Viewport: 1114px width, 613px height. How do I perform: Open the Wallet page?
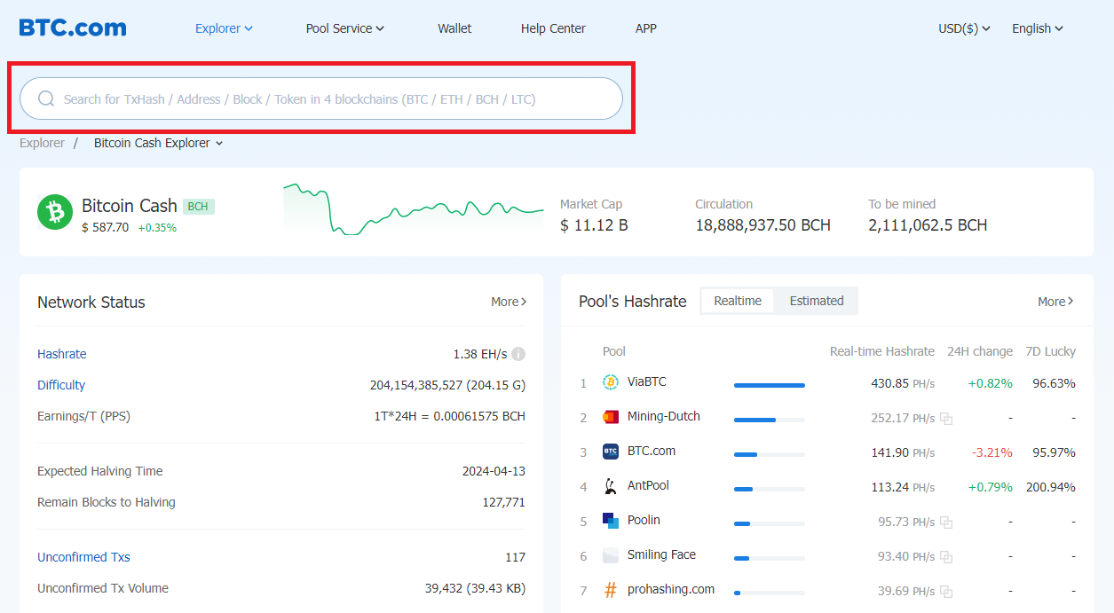click(x=454, y=28)
